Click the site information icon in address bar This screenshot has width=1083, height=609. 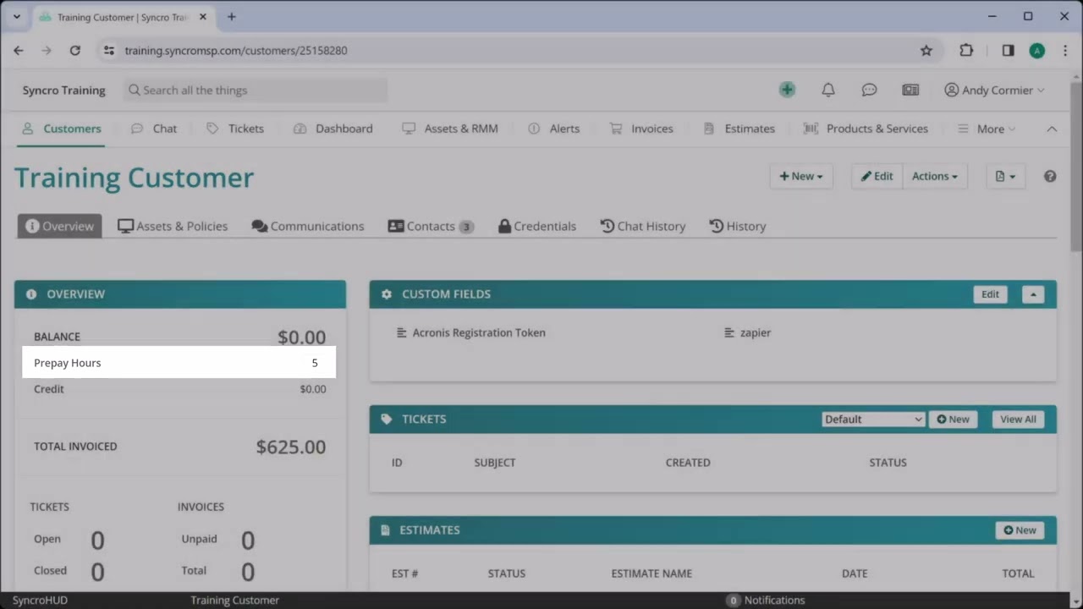[x=108, y=51]
